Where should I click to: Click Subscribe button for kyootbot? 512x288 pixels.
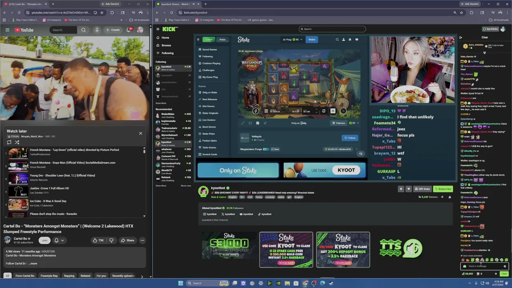click(443, 189)
